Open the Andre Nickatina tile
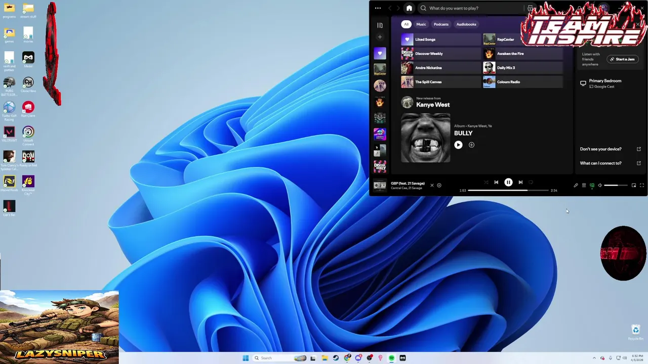Viewport: 648px width, 364px height. 440,68
